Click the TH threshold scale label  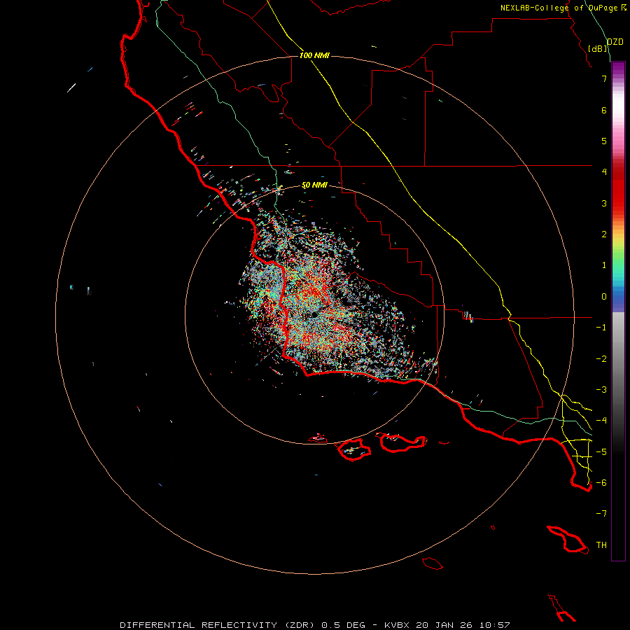(x=601, y=545)
